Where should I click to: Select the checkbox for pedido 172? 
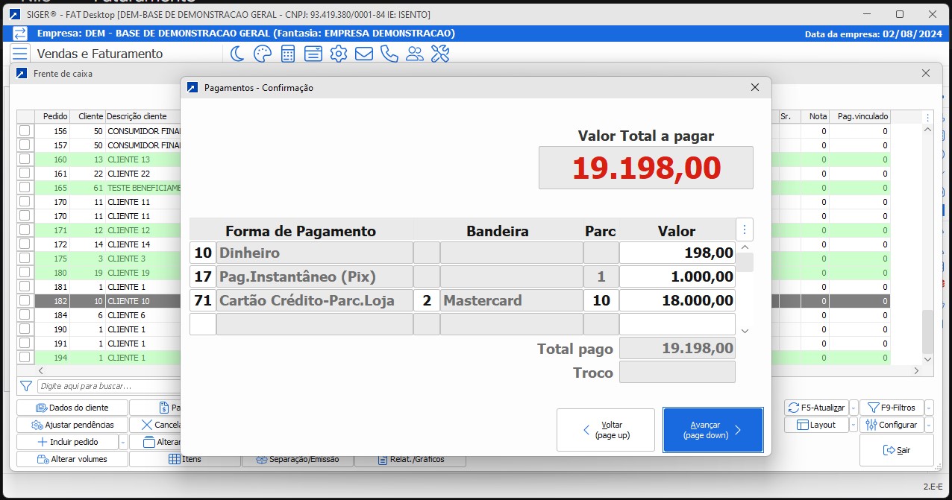tap(25, 244)
